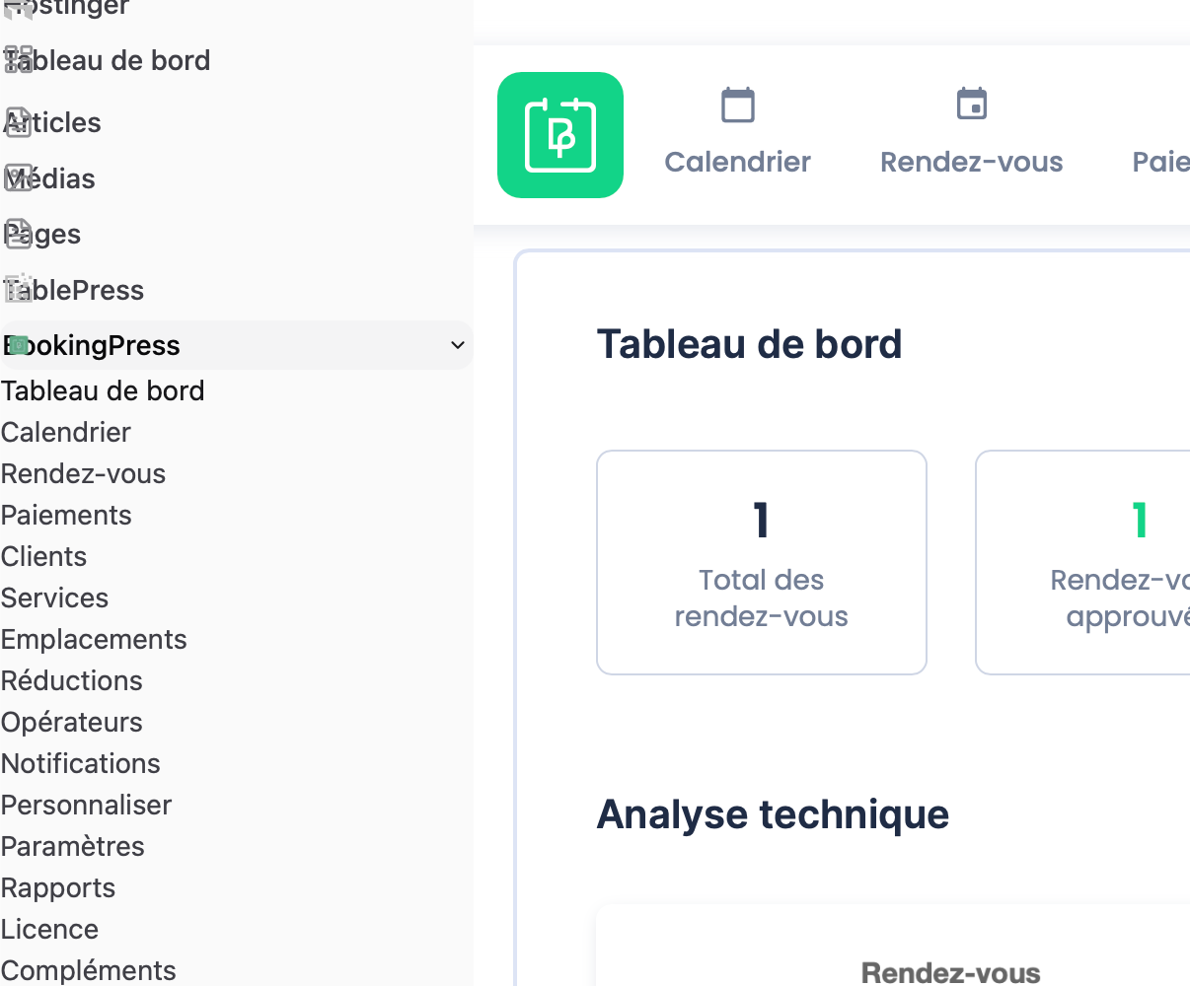Click the Calendrier calendar icon in top bar

[x=738, y=105]
